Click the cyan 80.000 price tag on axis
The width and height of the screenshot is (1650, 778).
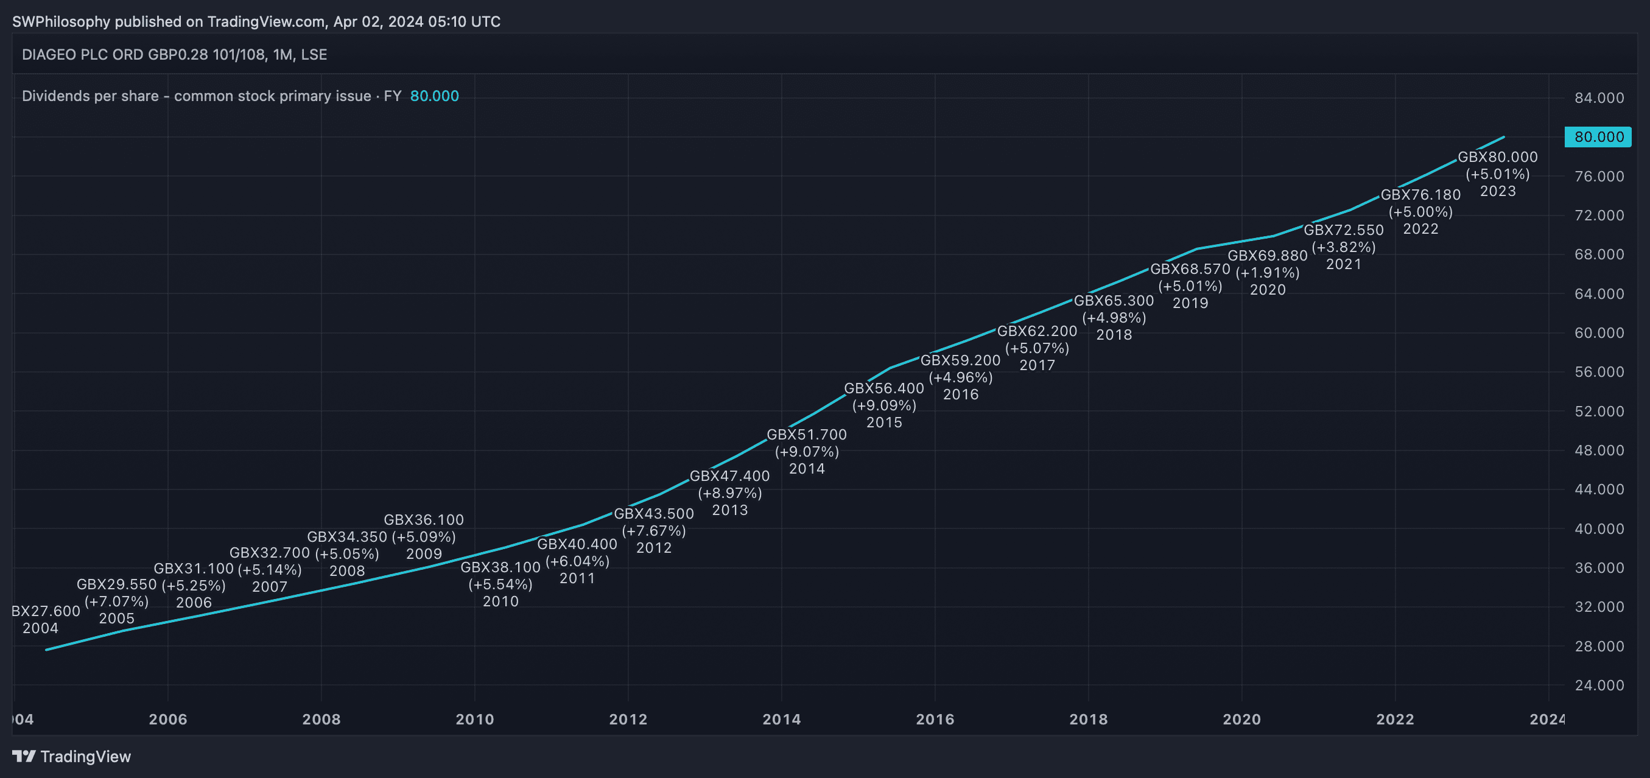(x=1598, y=137)
